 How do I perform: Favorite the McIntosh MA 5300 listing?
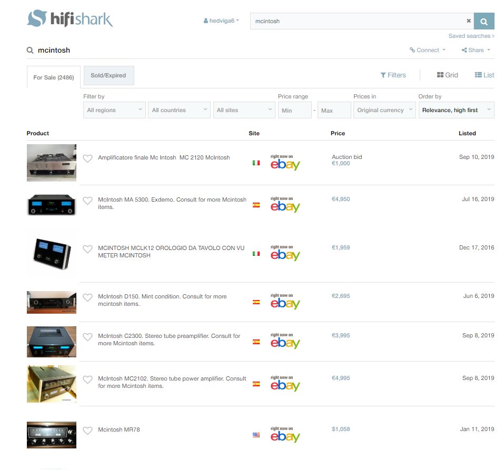click(88, 201)
